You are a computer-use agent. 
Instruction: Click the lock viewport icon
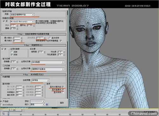pyautogui.click(x=47, y=105)
